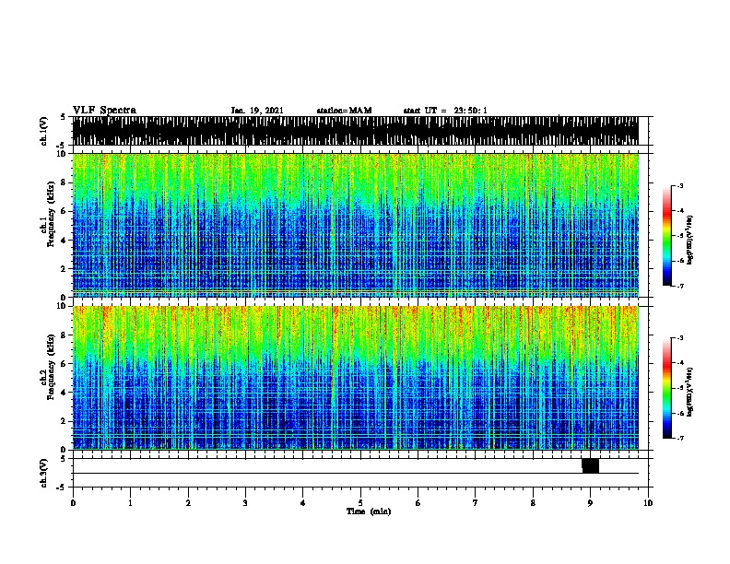Click time axis tick label "7"

click(476, 502)
